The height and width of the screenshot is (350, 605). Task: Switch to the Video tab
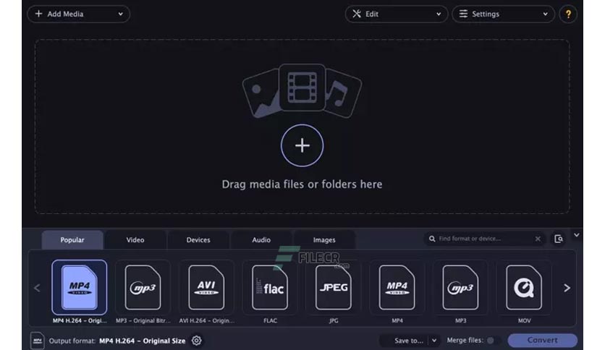[x=135, y=240]
